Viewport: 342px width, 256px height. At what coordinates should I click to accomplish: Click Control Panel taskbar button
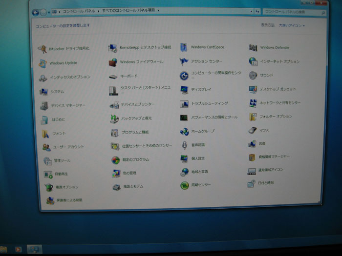35,250
